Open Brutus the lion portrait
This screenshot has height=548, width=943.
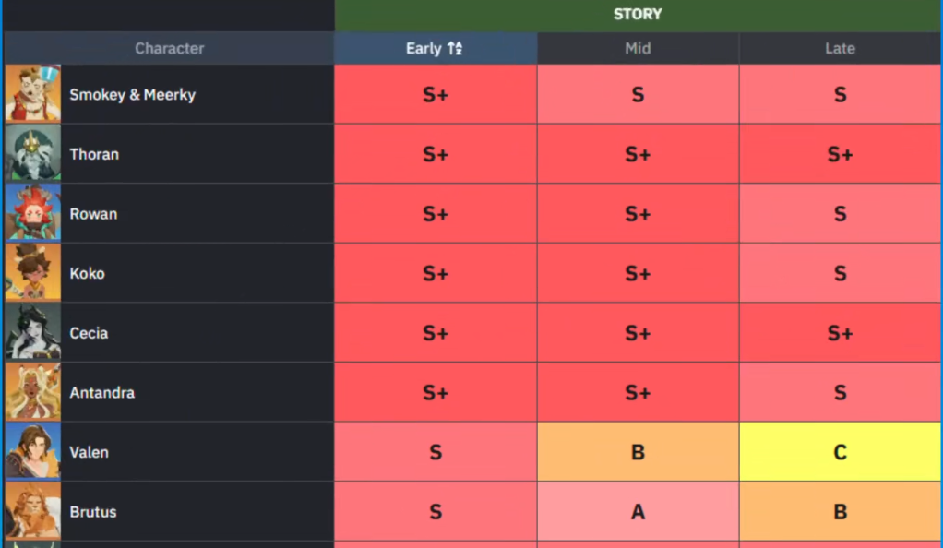[x=33, y=511]
